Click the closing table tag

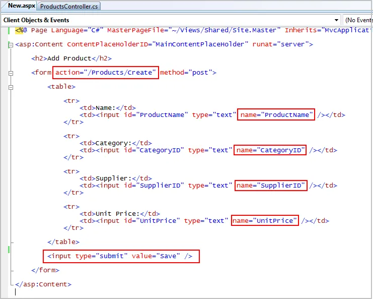click(x=63, y=242)
